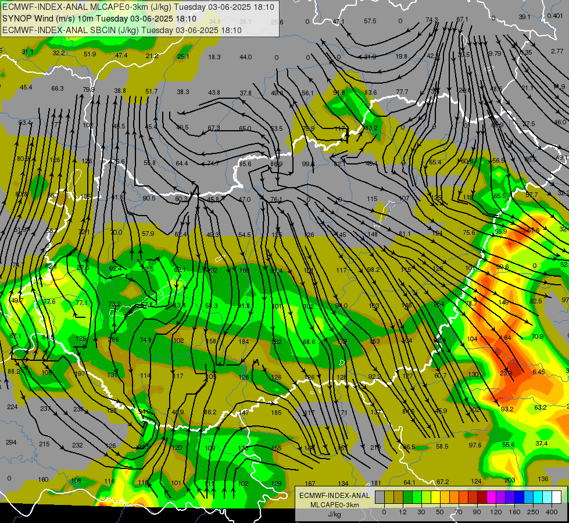Click the '184' value on the map
This screenshot has height=523, width=569.
click(244, 341)
